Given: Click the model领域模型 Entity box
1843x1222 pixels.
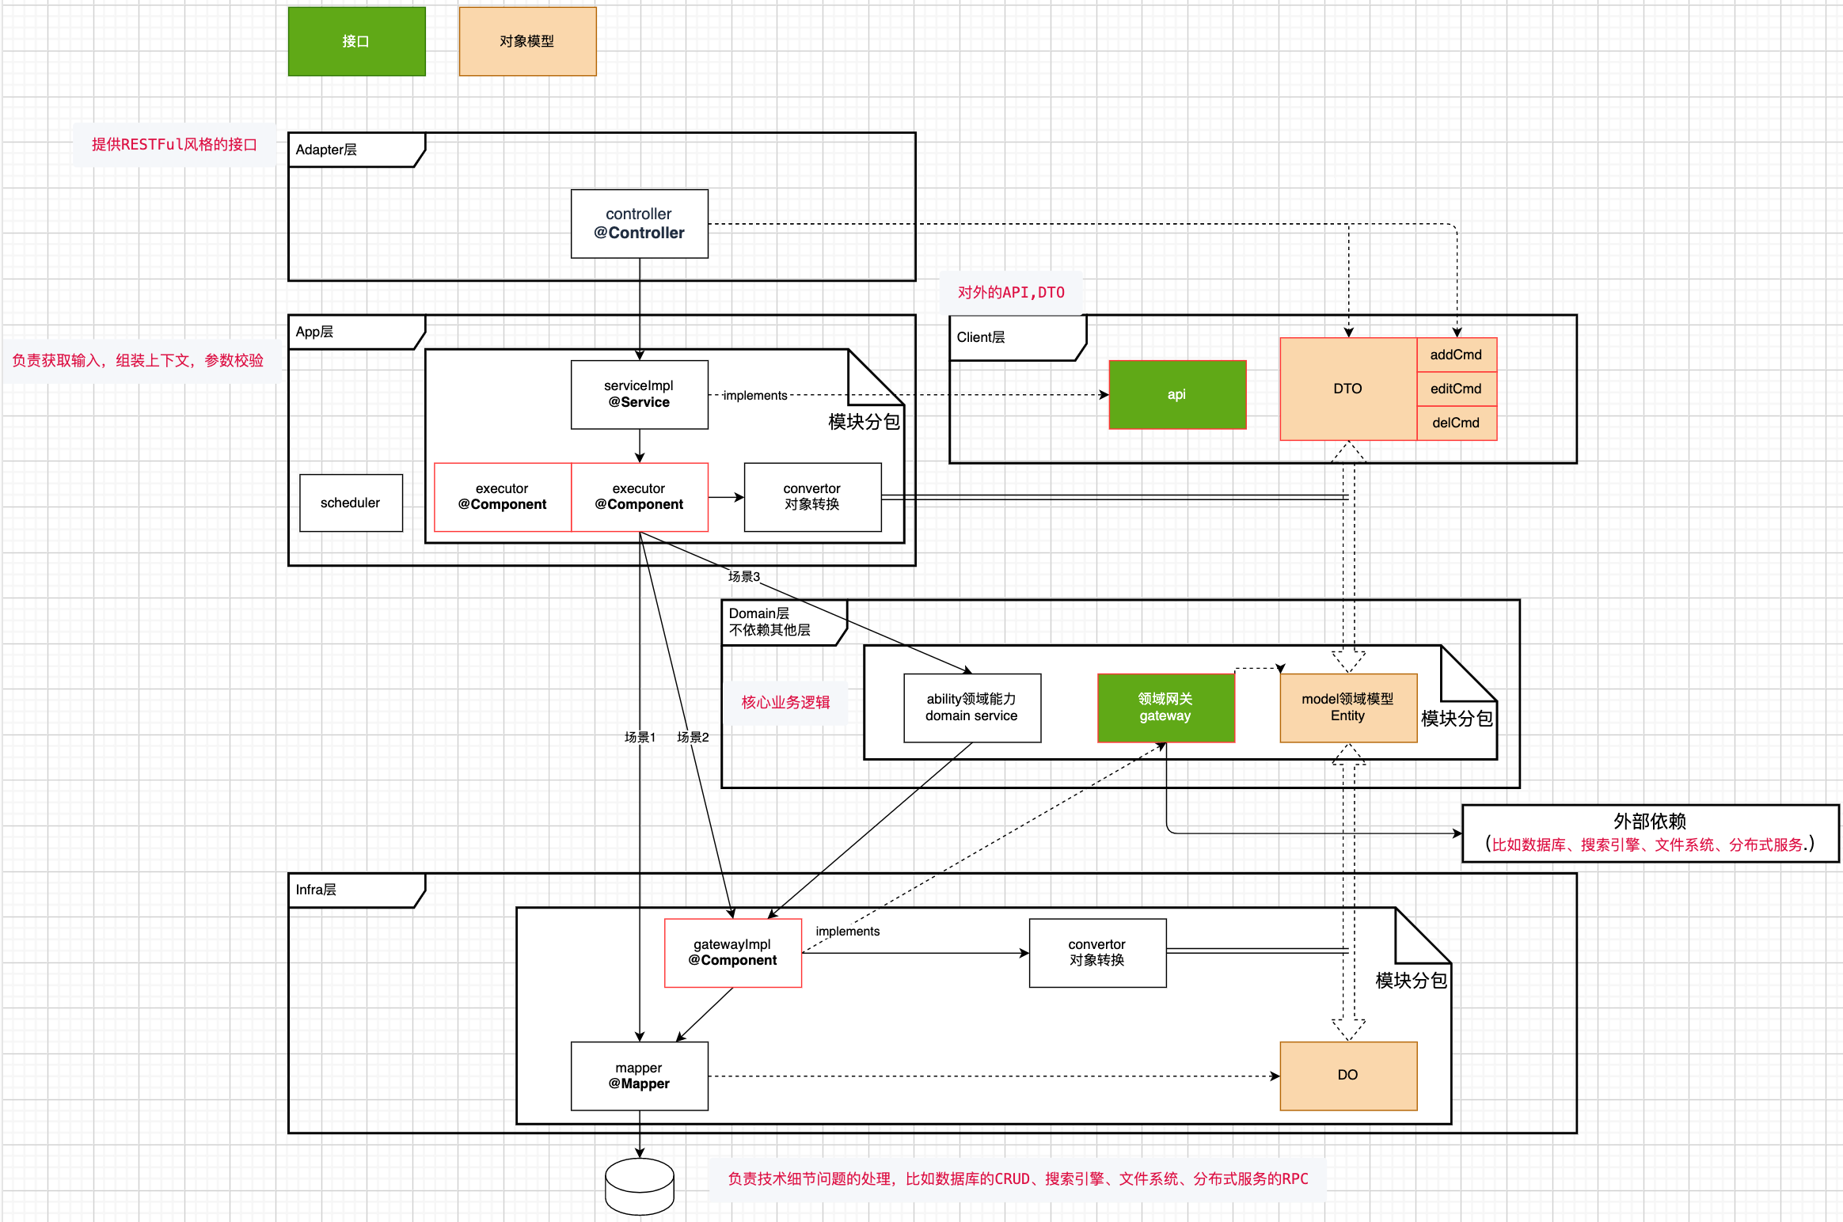Looking at the screenshot, I should (1347, 708).
